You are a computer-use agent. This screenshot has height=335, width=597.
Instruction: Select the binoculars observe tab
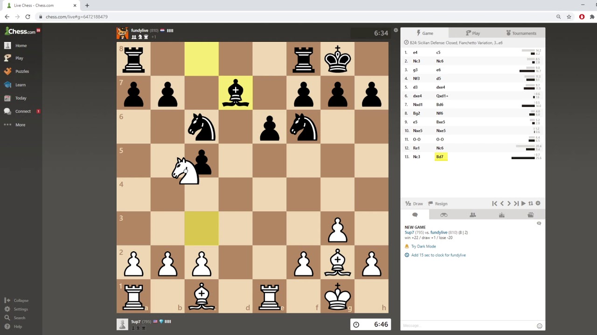[444, 215]
